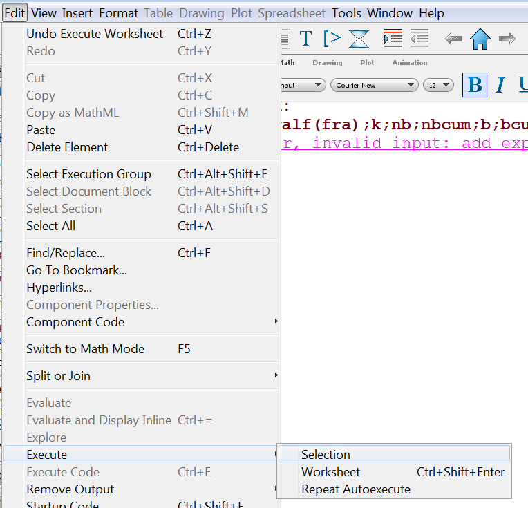The height and width of the screenshot is (508, 528).
Task: Click the Outdent section icon
Action: pos(419,39)
